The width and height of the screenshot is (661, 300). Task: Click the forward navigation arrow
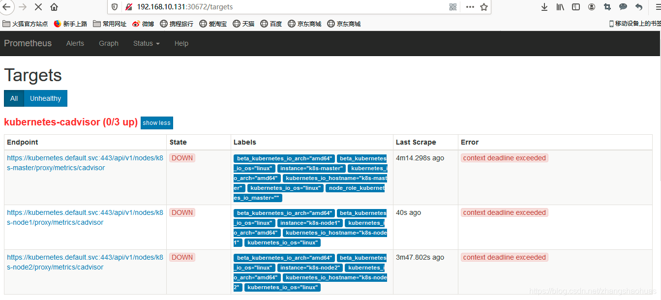click(23, 7)
